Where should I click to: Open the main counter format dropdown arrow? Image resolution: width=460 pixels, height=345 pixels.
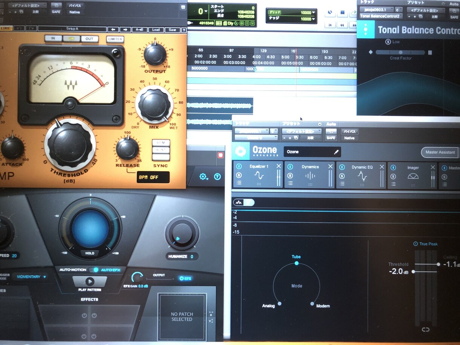(206, 11)
